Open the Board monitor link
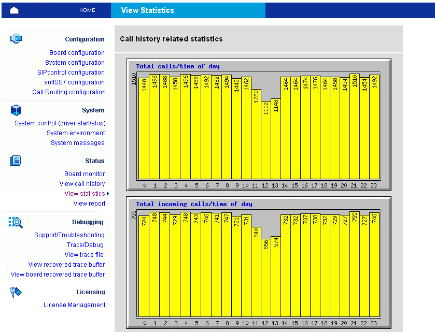The width and height of the screenshot is (435, 332). (x=85, y=174)
